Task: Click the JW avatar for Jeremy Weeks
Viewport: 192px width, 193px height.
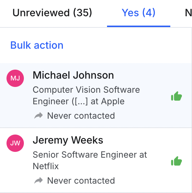Action: coord(15,143)
